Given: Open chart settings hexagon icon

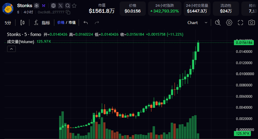Looking at the screenshot, I should point(229,22).
